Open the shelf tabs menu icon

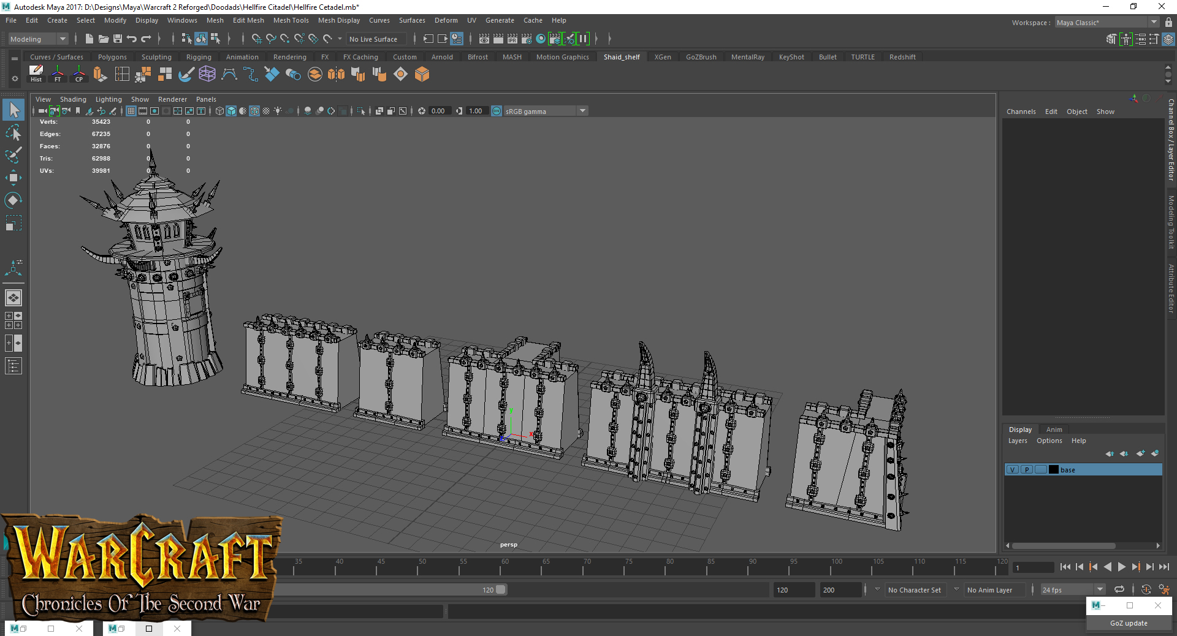[x=15, y=59]
